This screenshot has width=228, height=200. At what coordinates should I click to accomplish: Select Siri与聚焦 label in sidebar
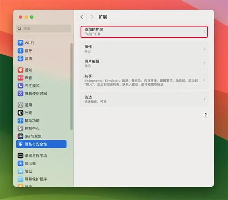tap(33, 136)
